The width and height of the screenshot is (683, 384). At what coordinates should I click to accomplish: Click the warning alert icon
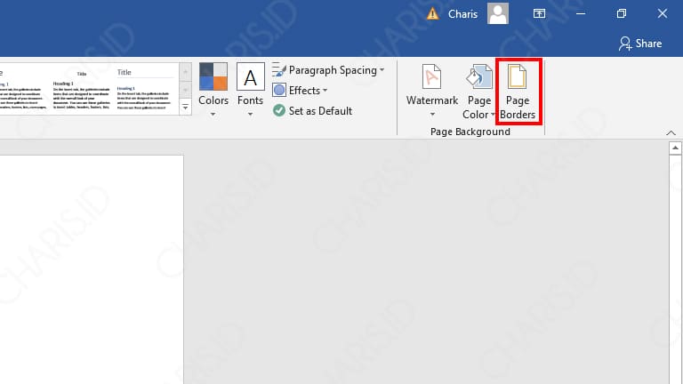click(432, 14)
